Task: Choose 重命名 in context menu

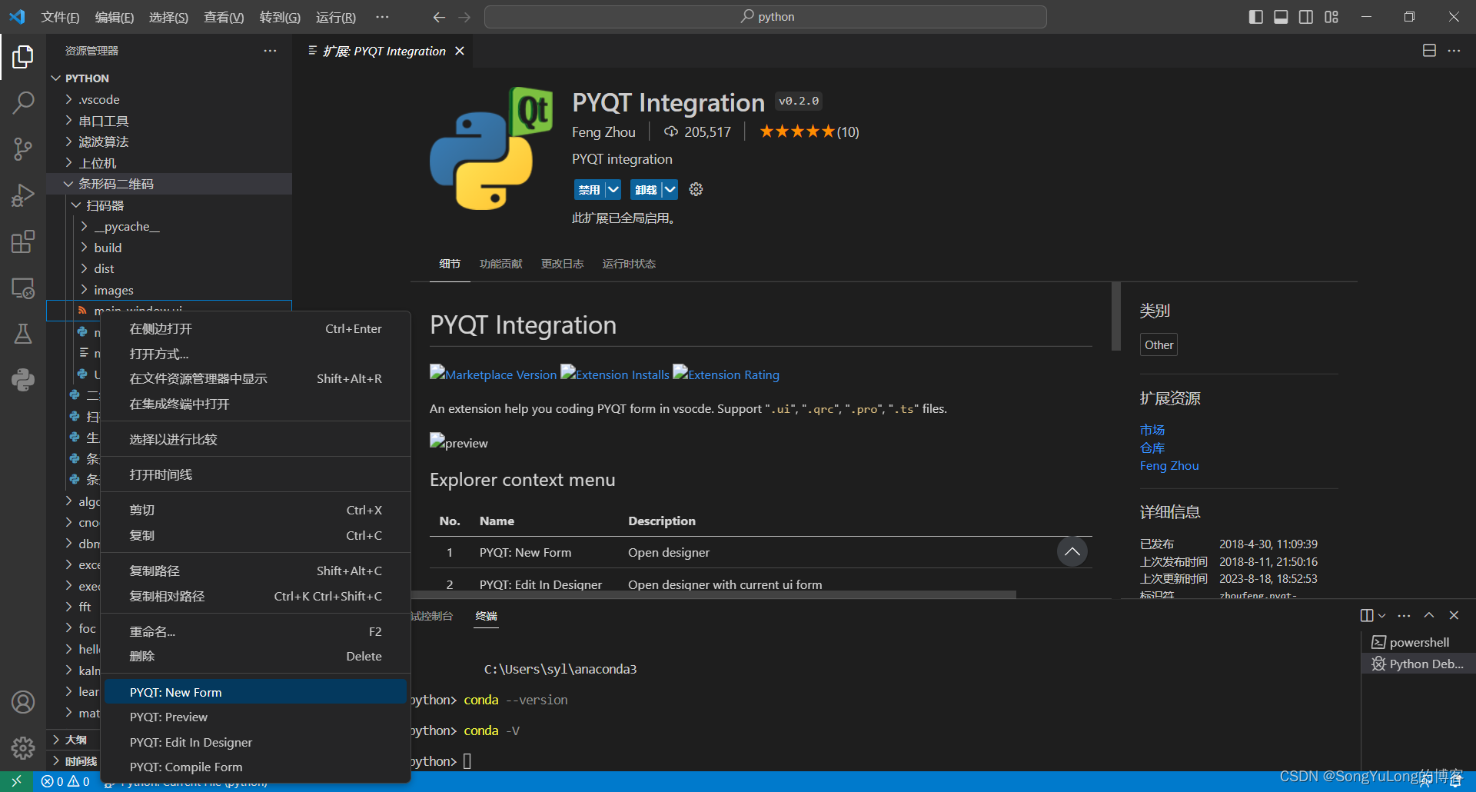Action: [255, 631]
